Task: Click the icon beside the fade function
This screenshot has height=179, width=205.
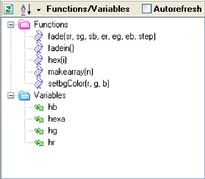Action: tap(39, 37)
